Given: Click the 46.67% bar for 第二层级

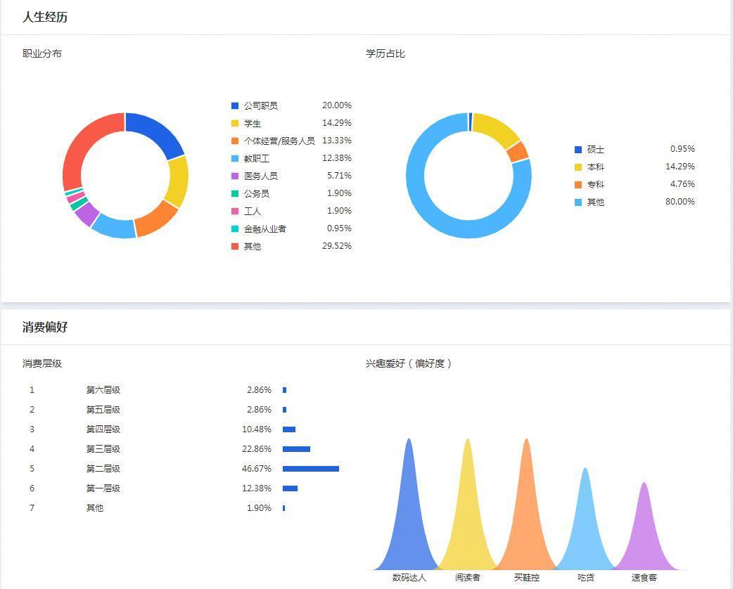Looking at the screenshot, I should pyautogui.click(x=310, y=469).
